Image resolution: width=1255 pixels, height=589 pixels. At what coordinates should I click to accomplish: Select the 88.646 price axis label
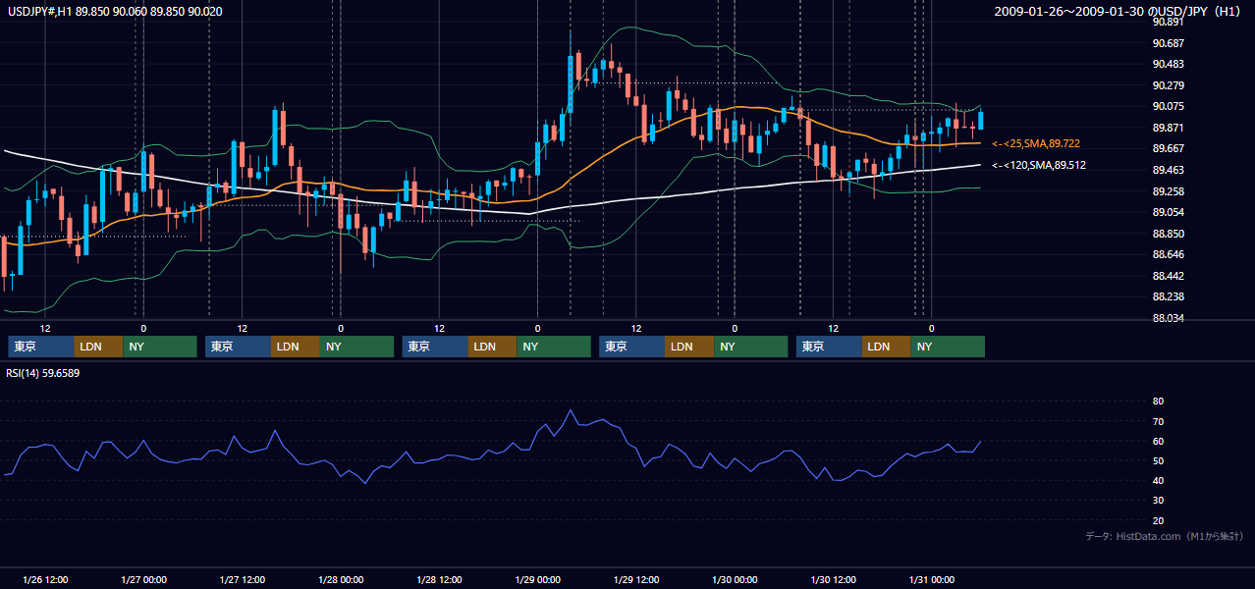click(1168, 254)
